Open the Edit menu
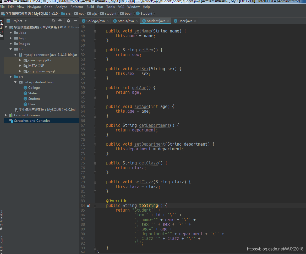Image resolution: width=306 pixels, height=254 pixels. click(x=11, y=7)
